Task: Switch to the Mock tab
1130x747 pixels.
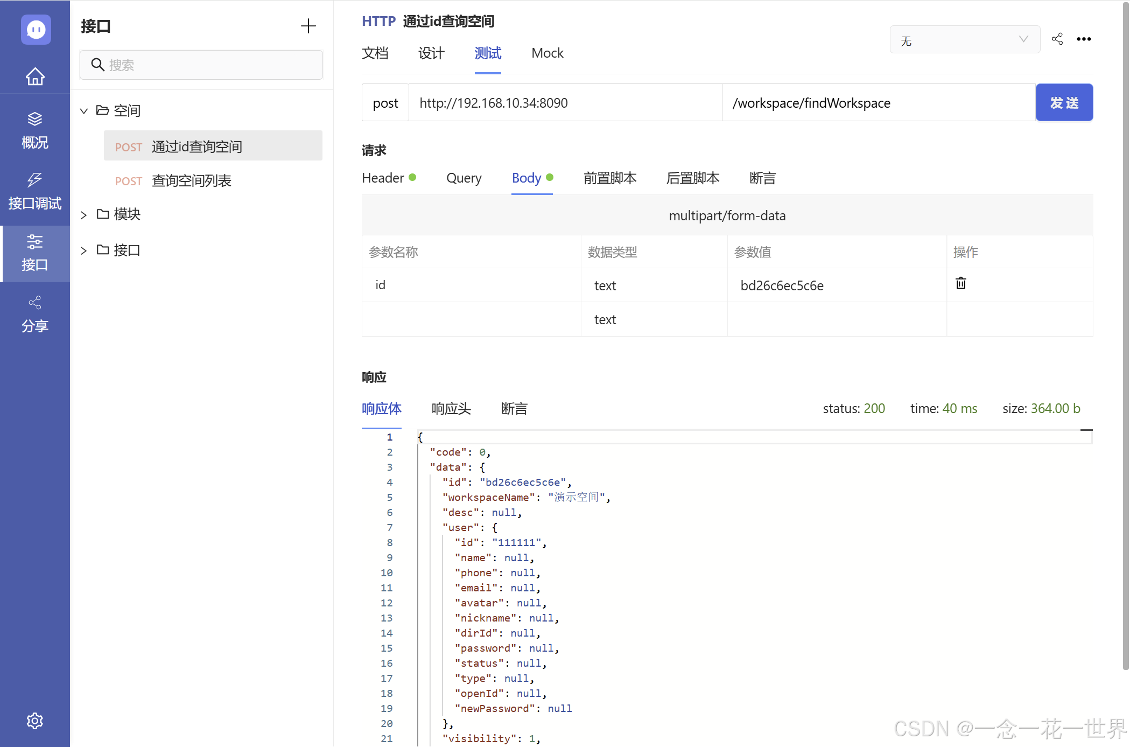Action: pyautogui.click(x=547, y=53)
